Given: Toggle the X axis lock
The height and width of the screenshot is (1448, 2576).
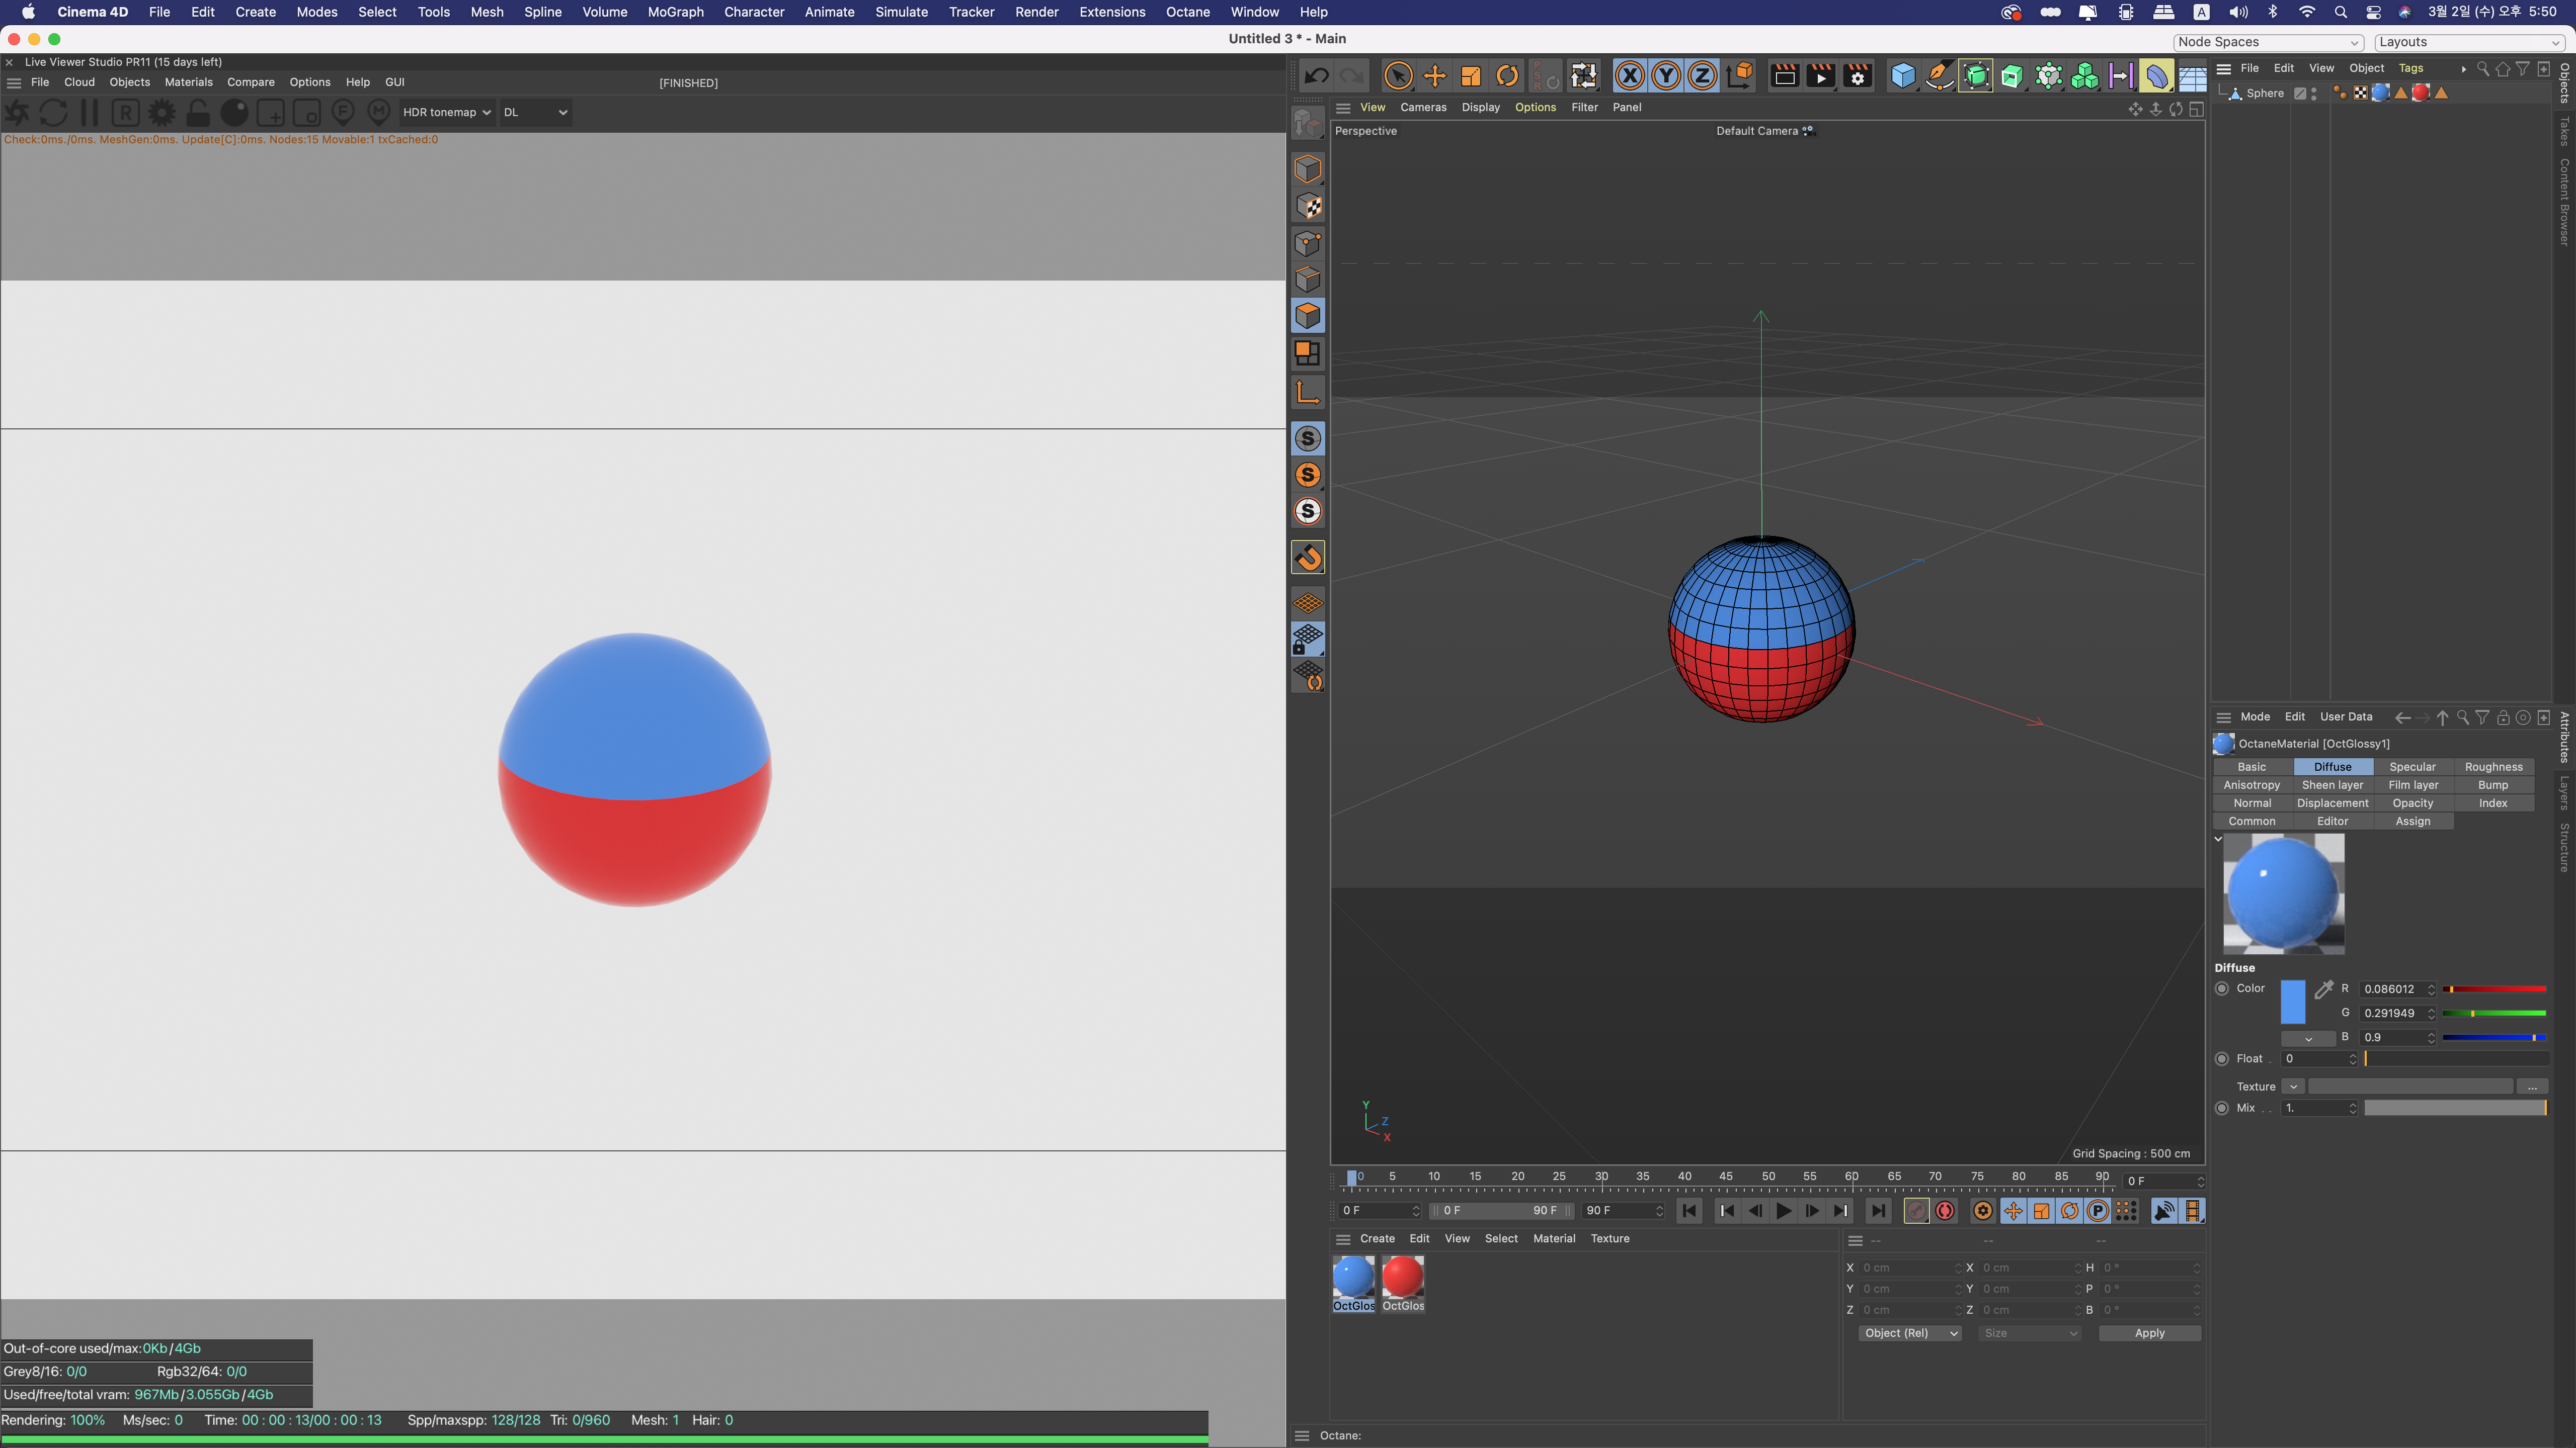Looking at the screenshot, I should tap(1629, 76).
